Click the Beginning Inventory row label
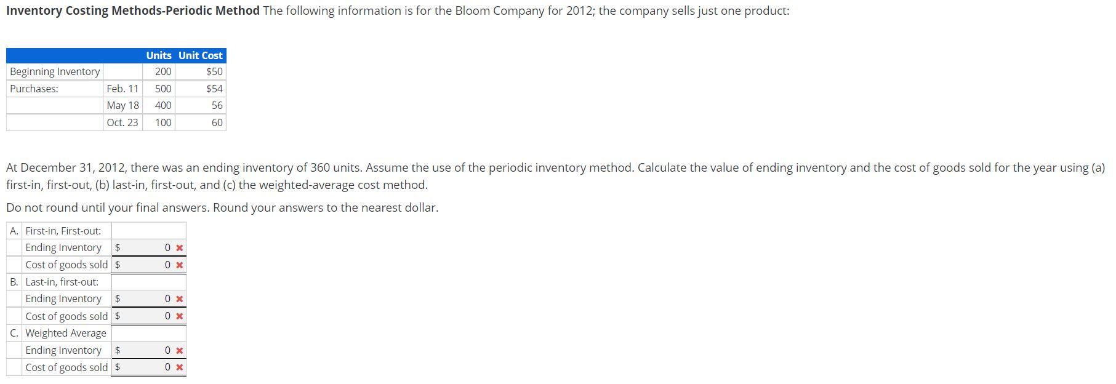 click(x=54, y=71)
